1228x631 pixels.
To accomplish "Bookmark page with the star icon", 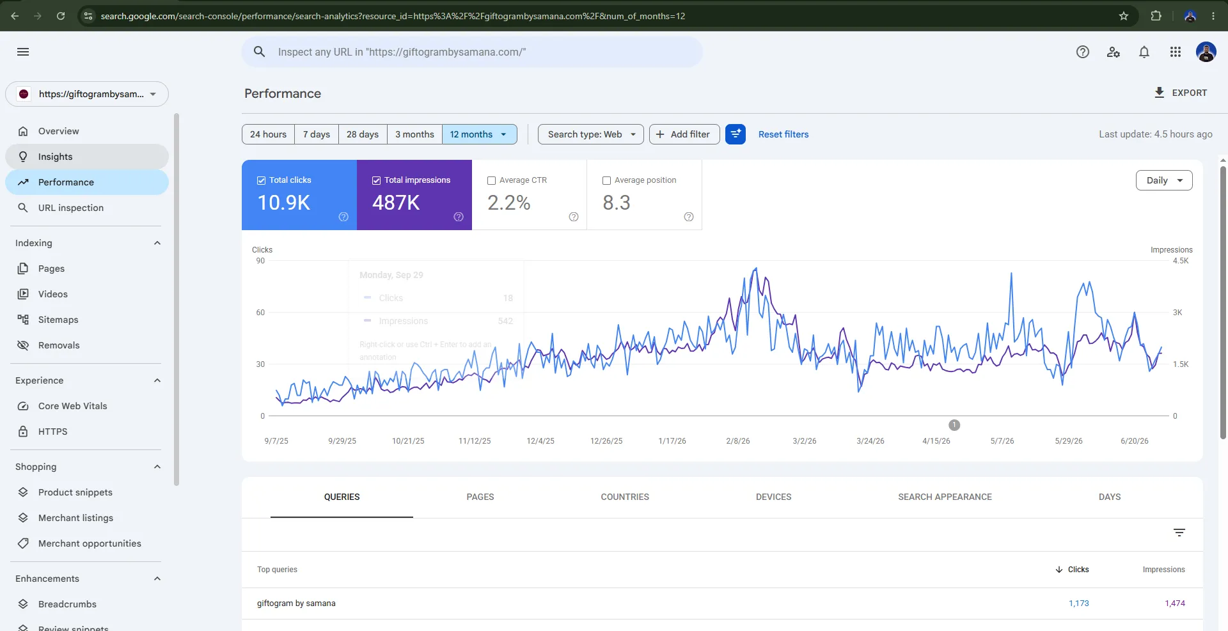I will click(x=1124, y=16).
